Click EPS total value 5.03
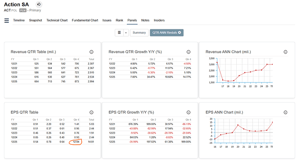Viewport: 303px width, 160px height. coord(92,124)
